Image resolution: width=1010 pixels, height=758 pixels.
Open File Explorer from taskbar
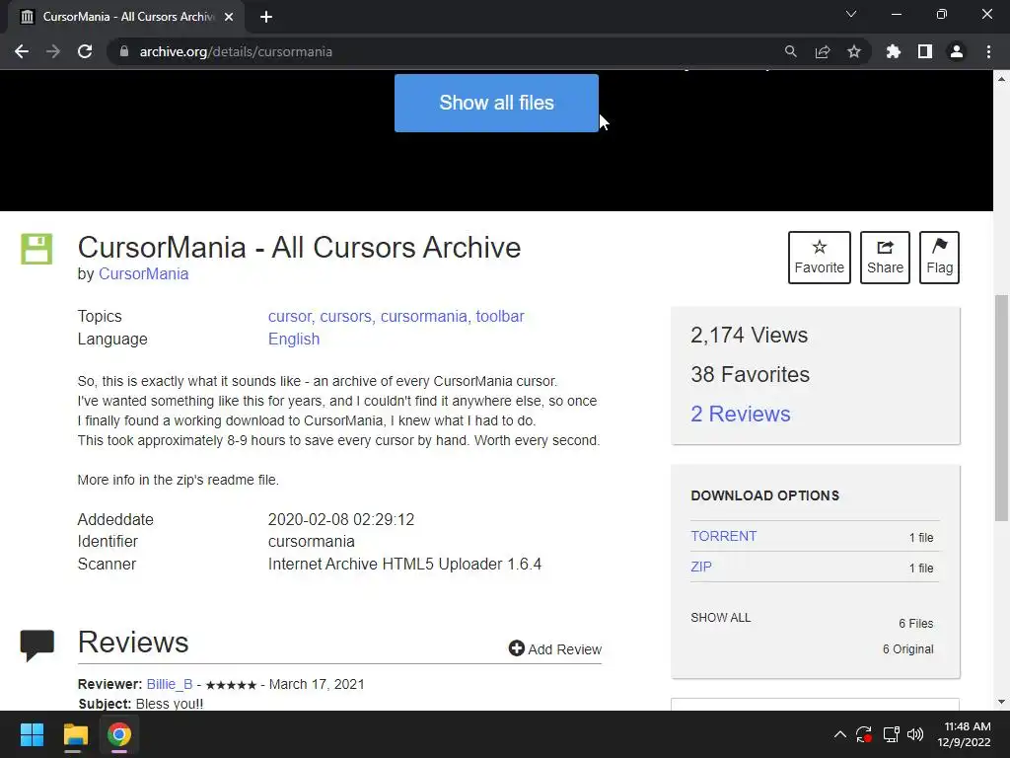point(75,734)
